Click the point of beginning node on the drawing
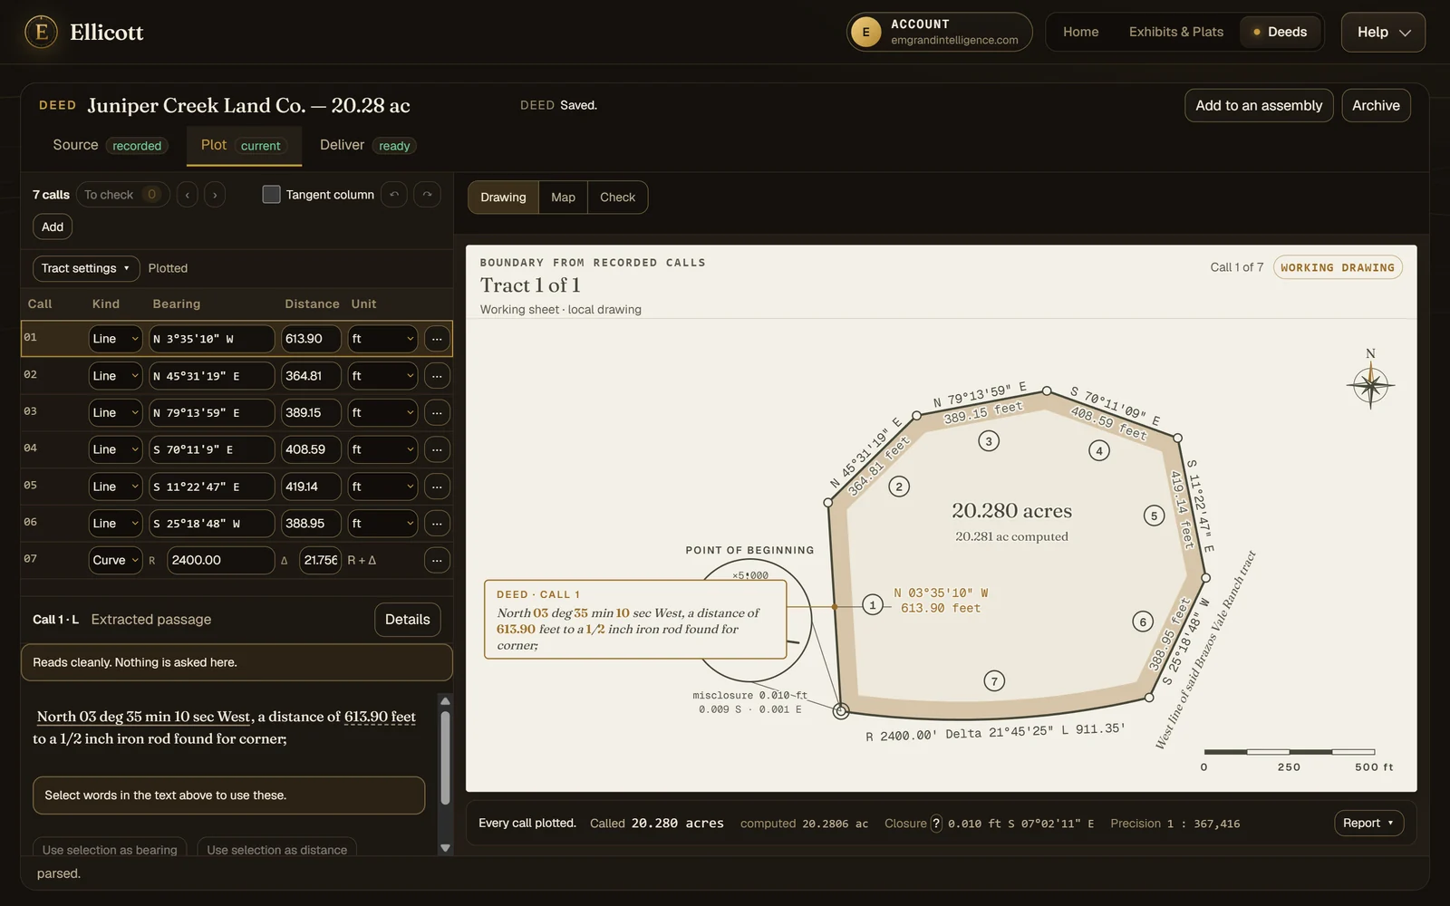 (841, 711)
